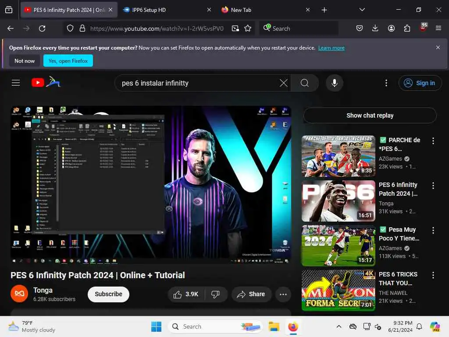List all tabs dropdown arrow
Screen dimensions: 449x337
pyautogui.click(x=362, y=10)
